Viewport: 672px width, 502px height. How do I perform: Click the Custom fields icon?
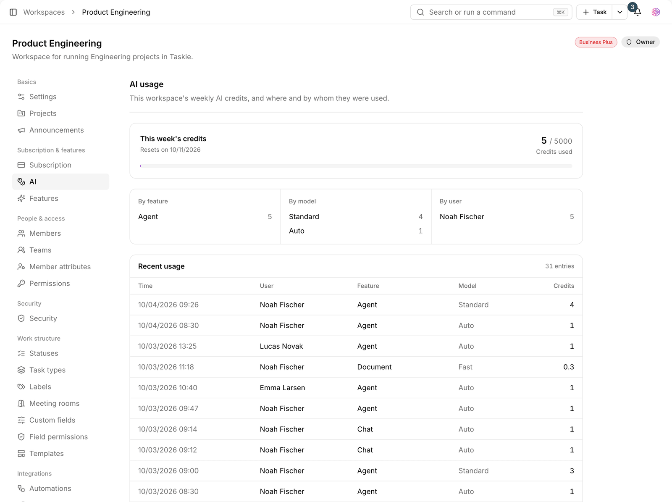(x=21, y=420)
